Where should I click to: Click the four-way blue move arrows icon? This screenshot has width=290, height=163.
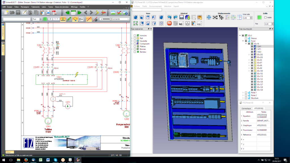(209, 17)
